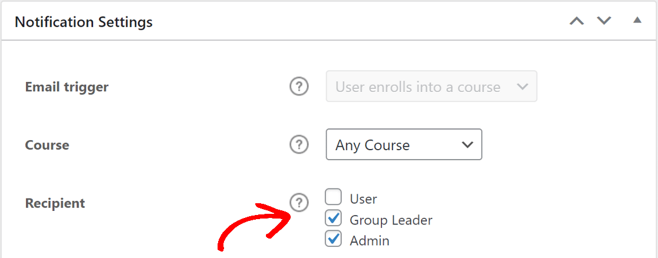Show help tooltip for Course

(x=299, y=144)
